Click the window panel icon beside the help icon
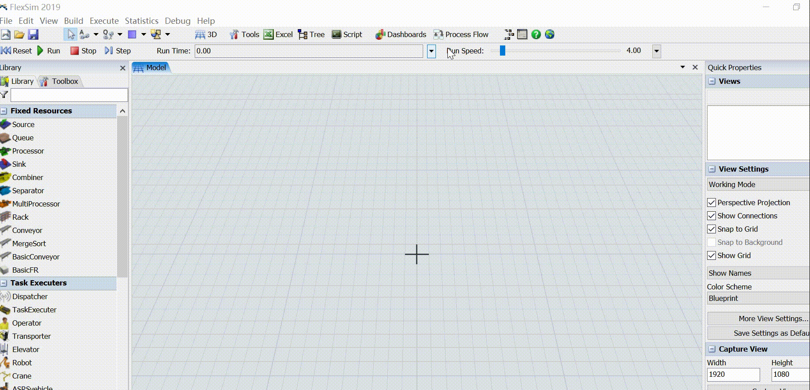This screenshot has height=390, width=810. 522,34
